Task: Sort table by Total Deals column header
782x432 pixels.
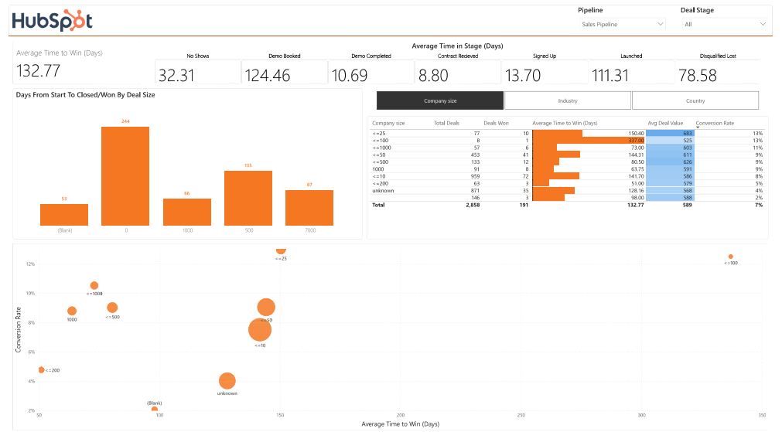Action: pos(446,123)
